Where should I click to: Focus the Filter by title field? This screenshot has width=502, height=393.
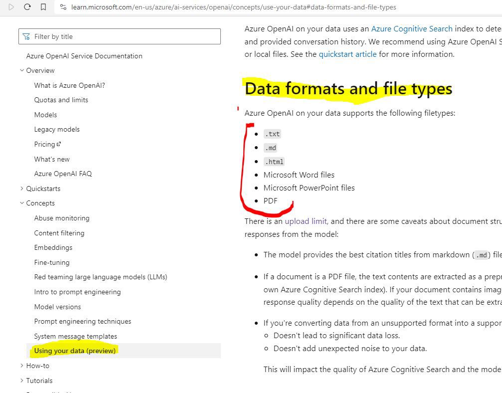(120, 36)
